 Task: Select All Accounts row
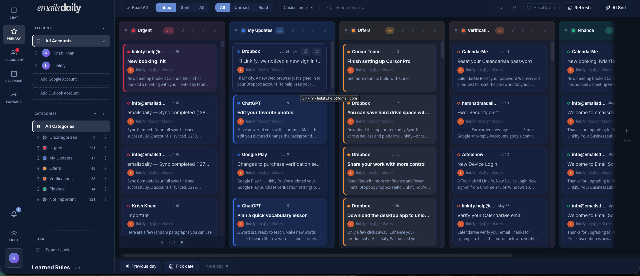coord(71,41)
